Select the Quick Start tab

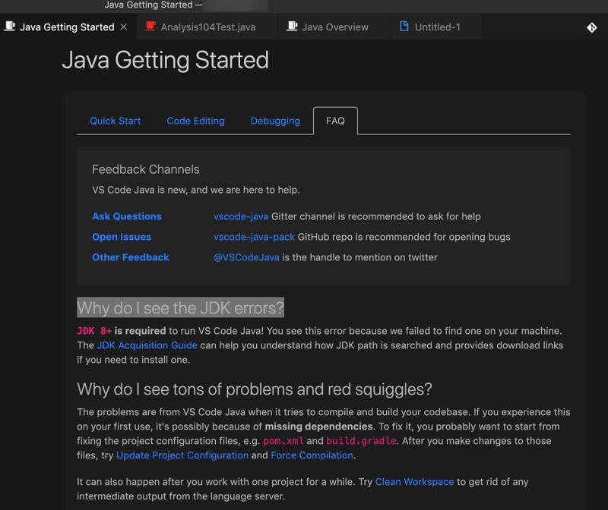(116, 121)
